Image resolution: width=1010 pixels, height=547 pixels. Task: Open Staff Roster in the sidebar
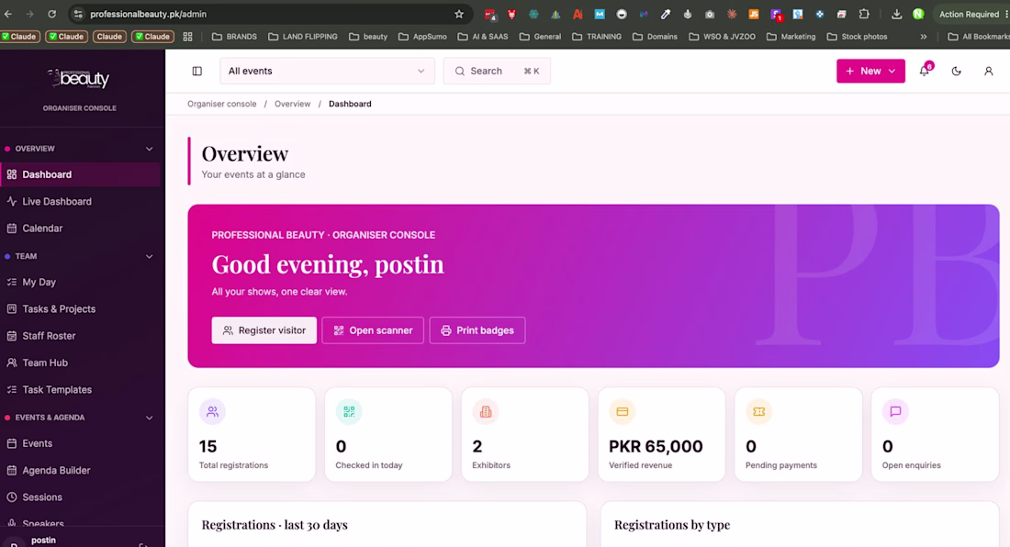click(81, 336)
